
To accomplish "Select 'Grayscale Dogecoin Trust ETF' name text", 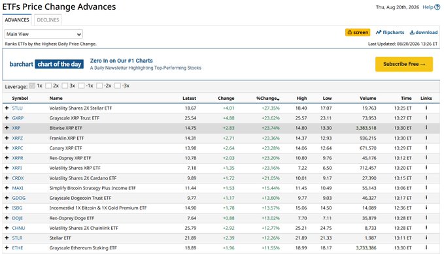I will (x=80, y=198).
